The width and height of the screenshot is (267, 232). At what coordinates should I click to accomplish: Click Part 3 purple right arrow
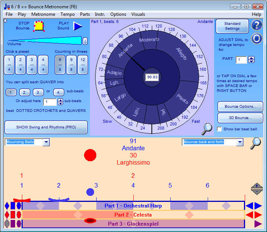coord(258,224)
